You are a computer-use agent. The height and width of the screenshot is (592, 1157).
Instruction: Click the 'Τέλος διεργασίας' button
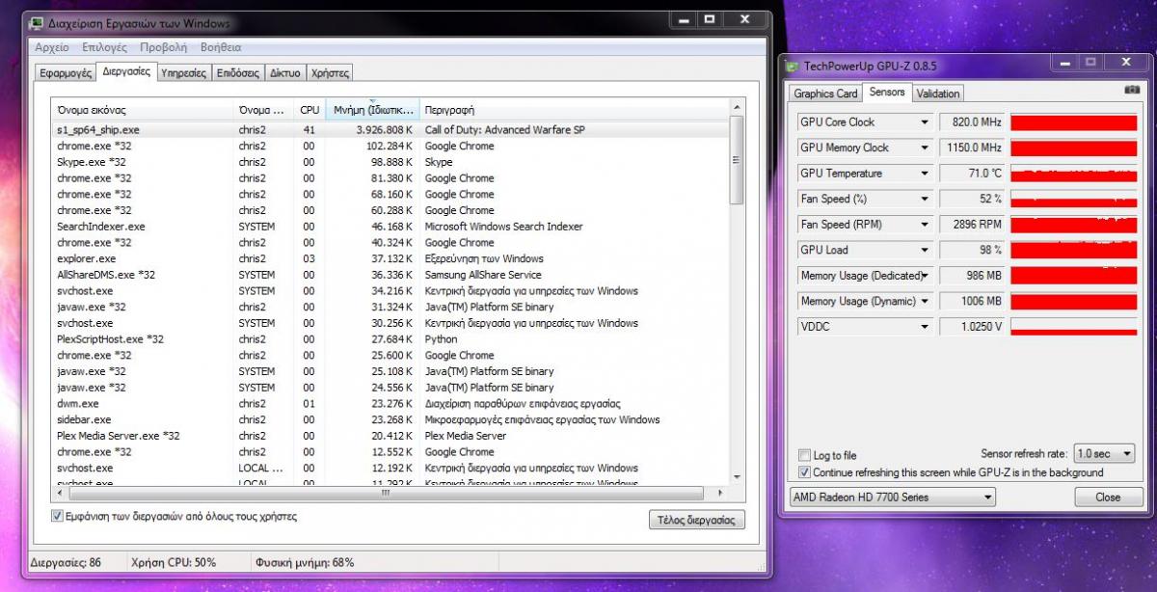(x=696, y=520)
